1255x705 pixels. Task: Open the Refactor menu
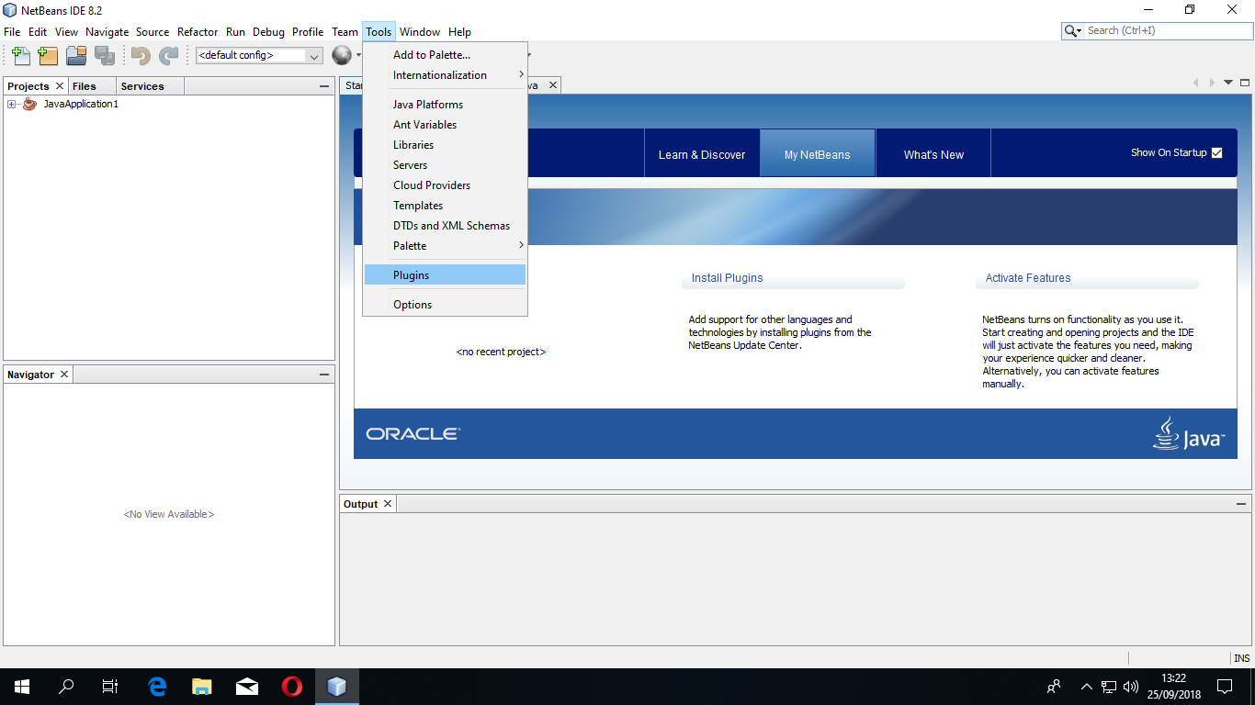point(198,32)
